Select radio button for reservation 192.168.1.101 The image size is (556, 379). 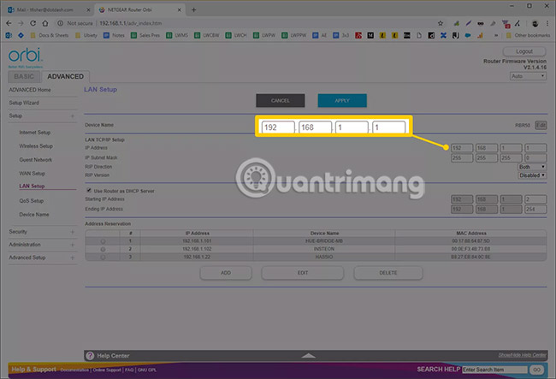pos(103,241)
